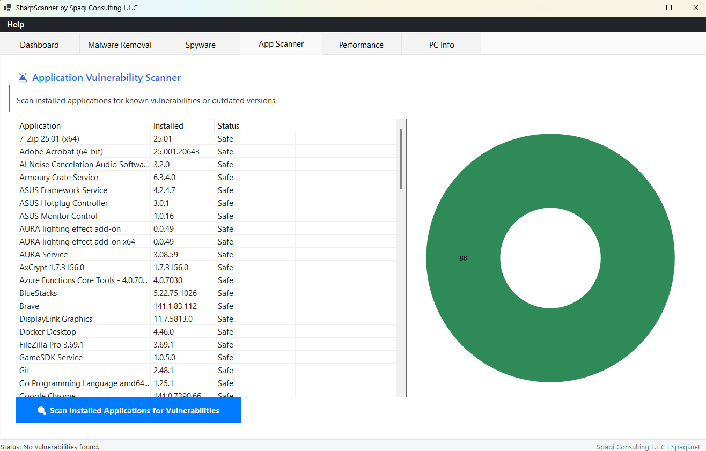Select the Adobe Acrobat (64-bit) row
This screenshot has height=451, width=706.
tap(61, 152)
